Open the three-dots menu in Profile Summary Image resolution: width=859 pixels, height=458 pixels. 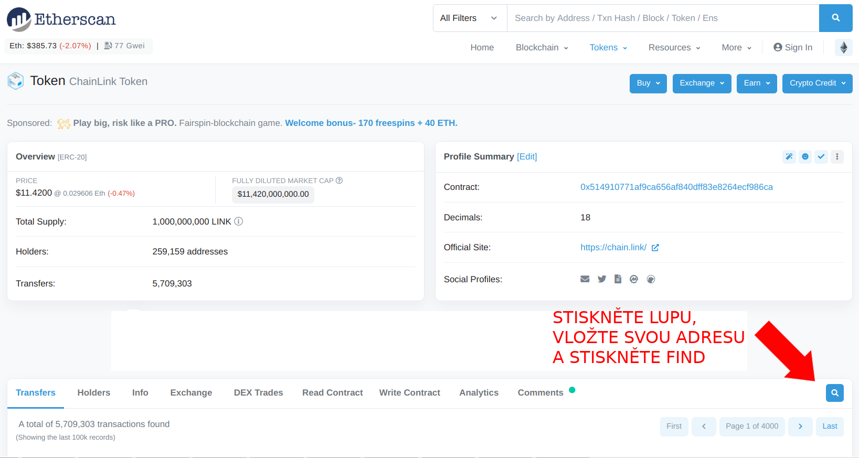(x=837, y=156)
